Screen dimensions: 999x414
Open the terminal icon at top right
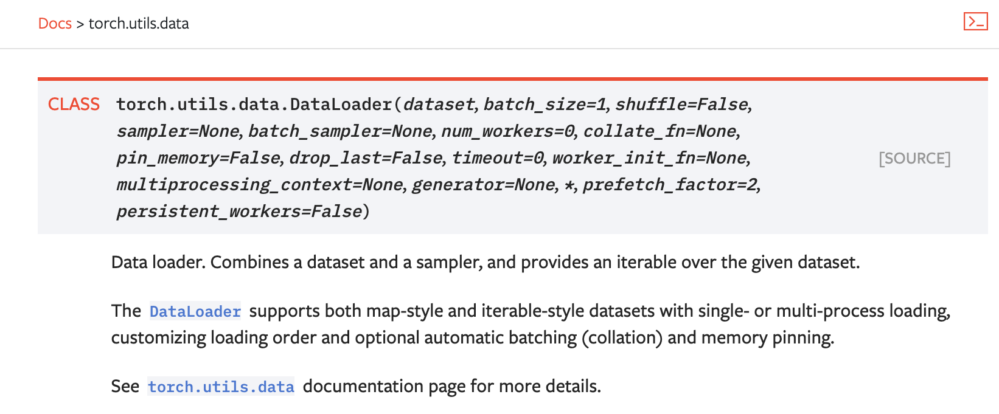coord(975,21)
